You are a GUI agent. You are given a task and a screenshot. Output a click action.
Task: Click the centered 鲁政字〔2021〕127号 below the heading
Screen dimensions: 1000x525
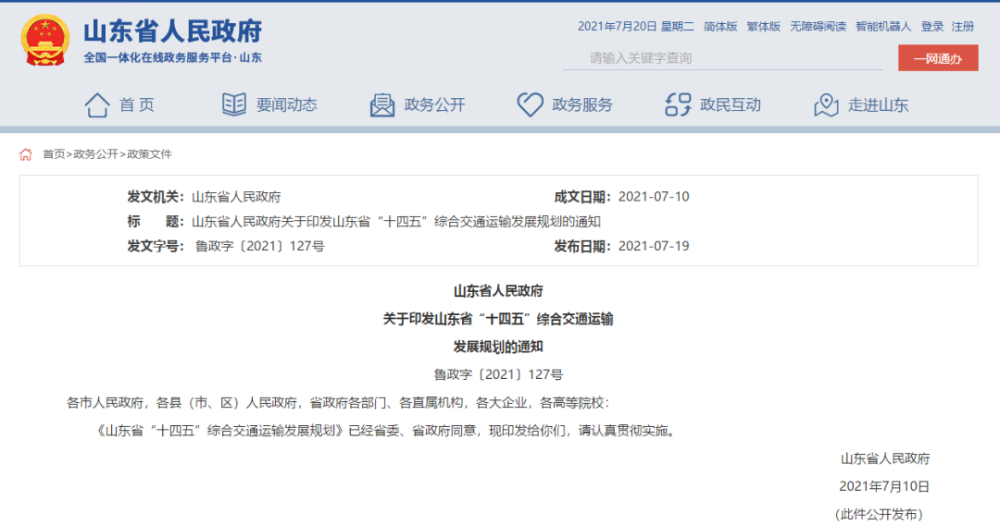(498, 375)
